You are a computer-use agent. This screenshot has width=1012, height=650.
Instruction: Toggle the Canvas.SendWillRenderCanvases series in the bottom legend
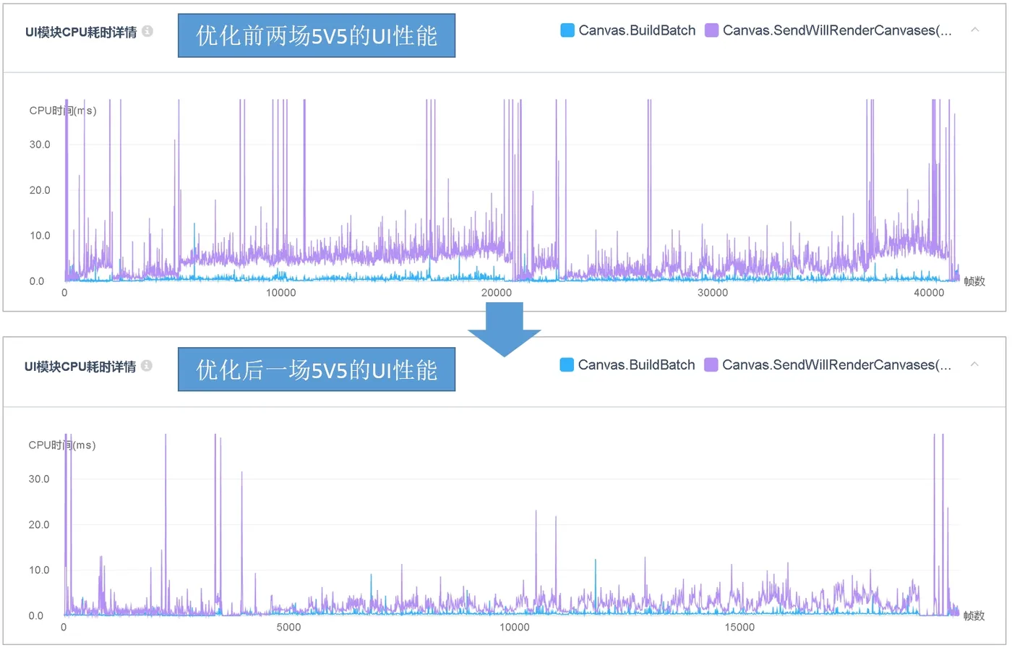coord(828,365)
